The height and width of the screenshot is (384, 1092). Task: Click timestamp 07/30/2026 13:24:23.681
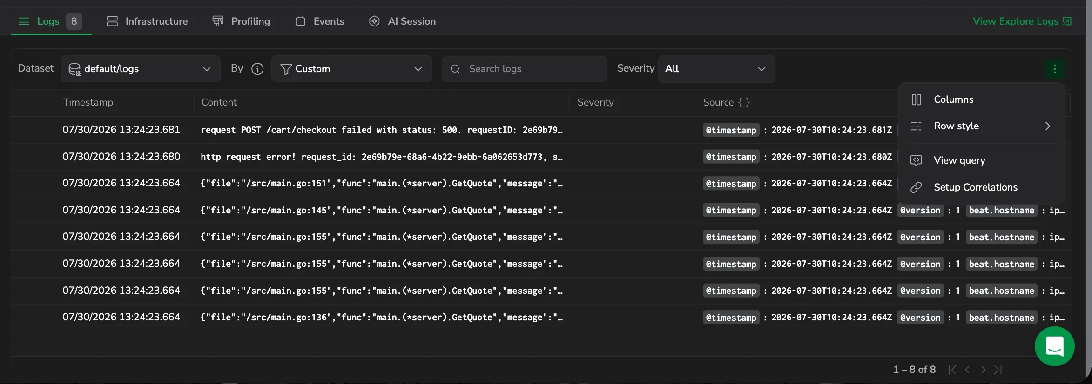click(121, 130)
